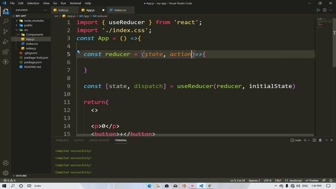The image size is (336, 189).
Task: Open the File menu
Action: pyautogui.click(x=12, y=3)
